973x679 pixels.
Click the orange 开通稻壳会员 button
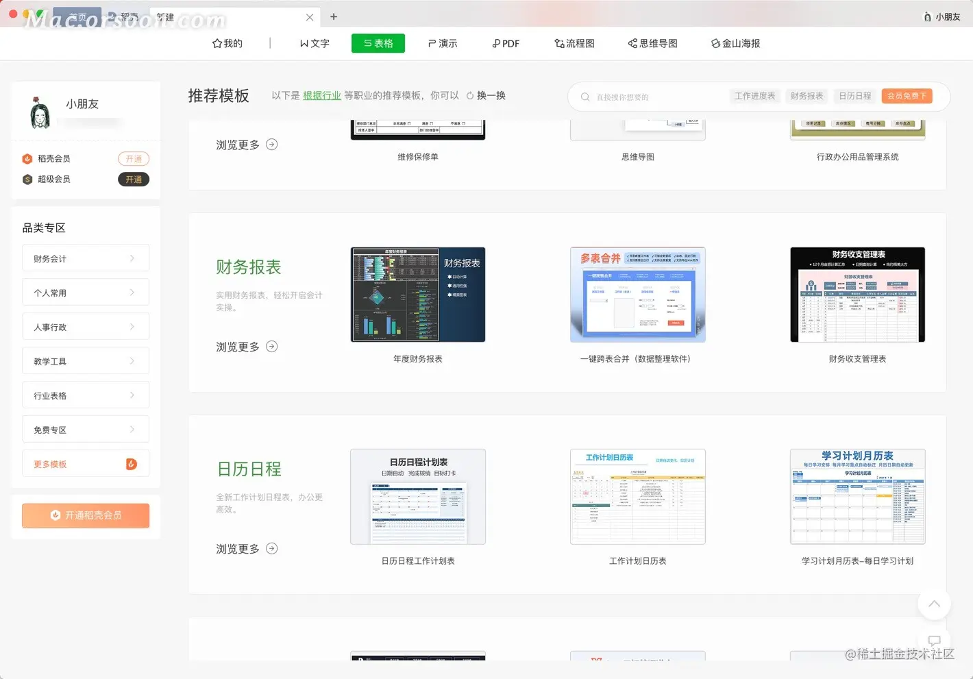[86, 515]
